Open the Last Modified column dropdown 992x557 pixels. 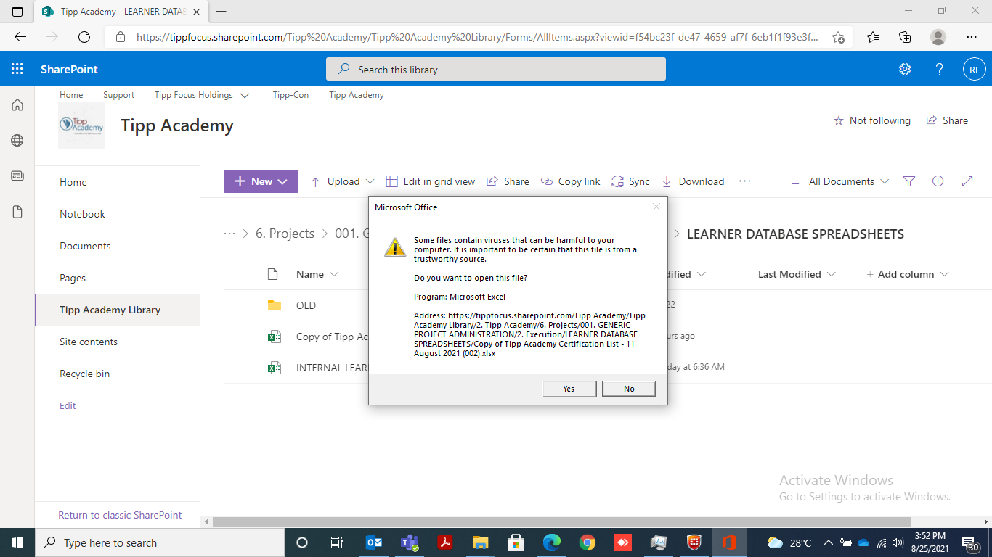(797, 274)
